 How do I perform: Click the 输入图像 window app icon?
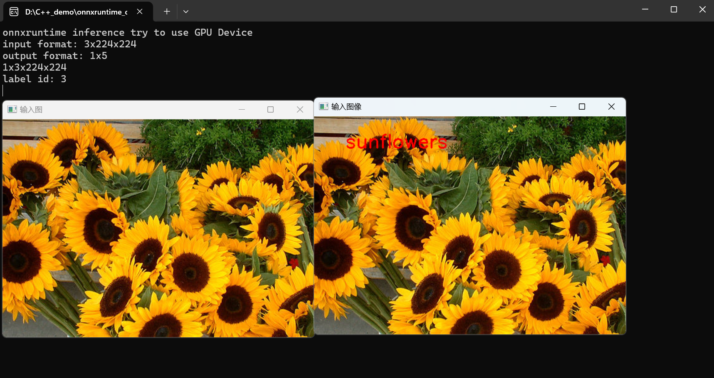point(324,106)
